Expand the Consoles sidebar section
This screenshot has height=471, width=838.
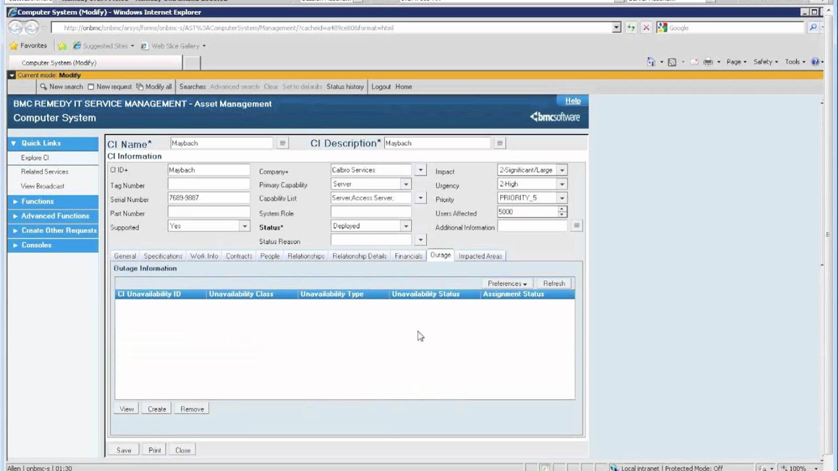[54, 245]
